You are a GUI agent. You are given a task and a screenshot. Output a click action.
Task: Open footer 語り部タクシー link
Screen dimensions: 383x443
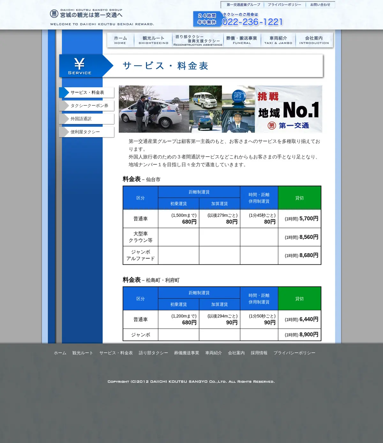[x=153, y=353]
